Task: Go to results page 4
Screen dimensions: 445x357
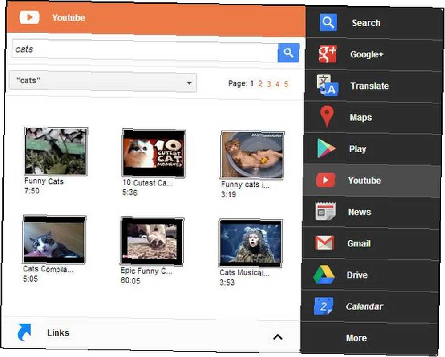Action: click(x=278, y=84)
